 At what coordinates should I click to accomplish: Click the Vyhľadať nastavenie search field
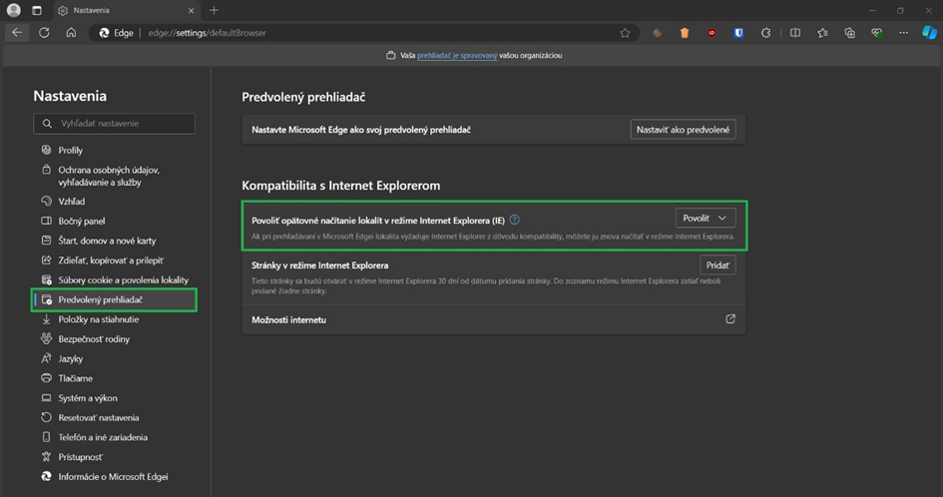114,124
